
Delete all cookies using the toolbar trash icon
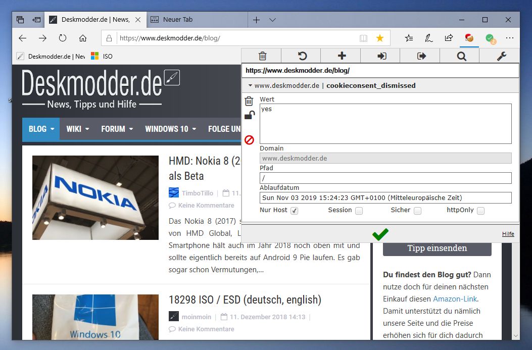[x=262, y=56]
